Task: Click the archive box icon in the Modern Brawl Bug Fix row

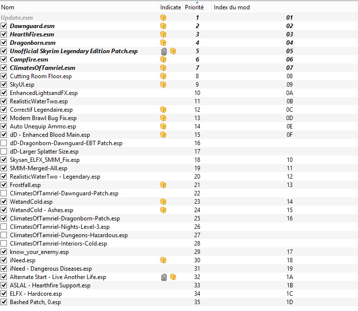Action: (x=163, y=118)
